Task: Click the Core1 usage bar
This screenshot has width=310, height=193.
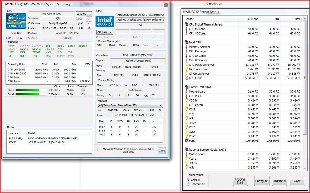Action: (x=31, y=94)
